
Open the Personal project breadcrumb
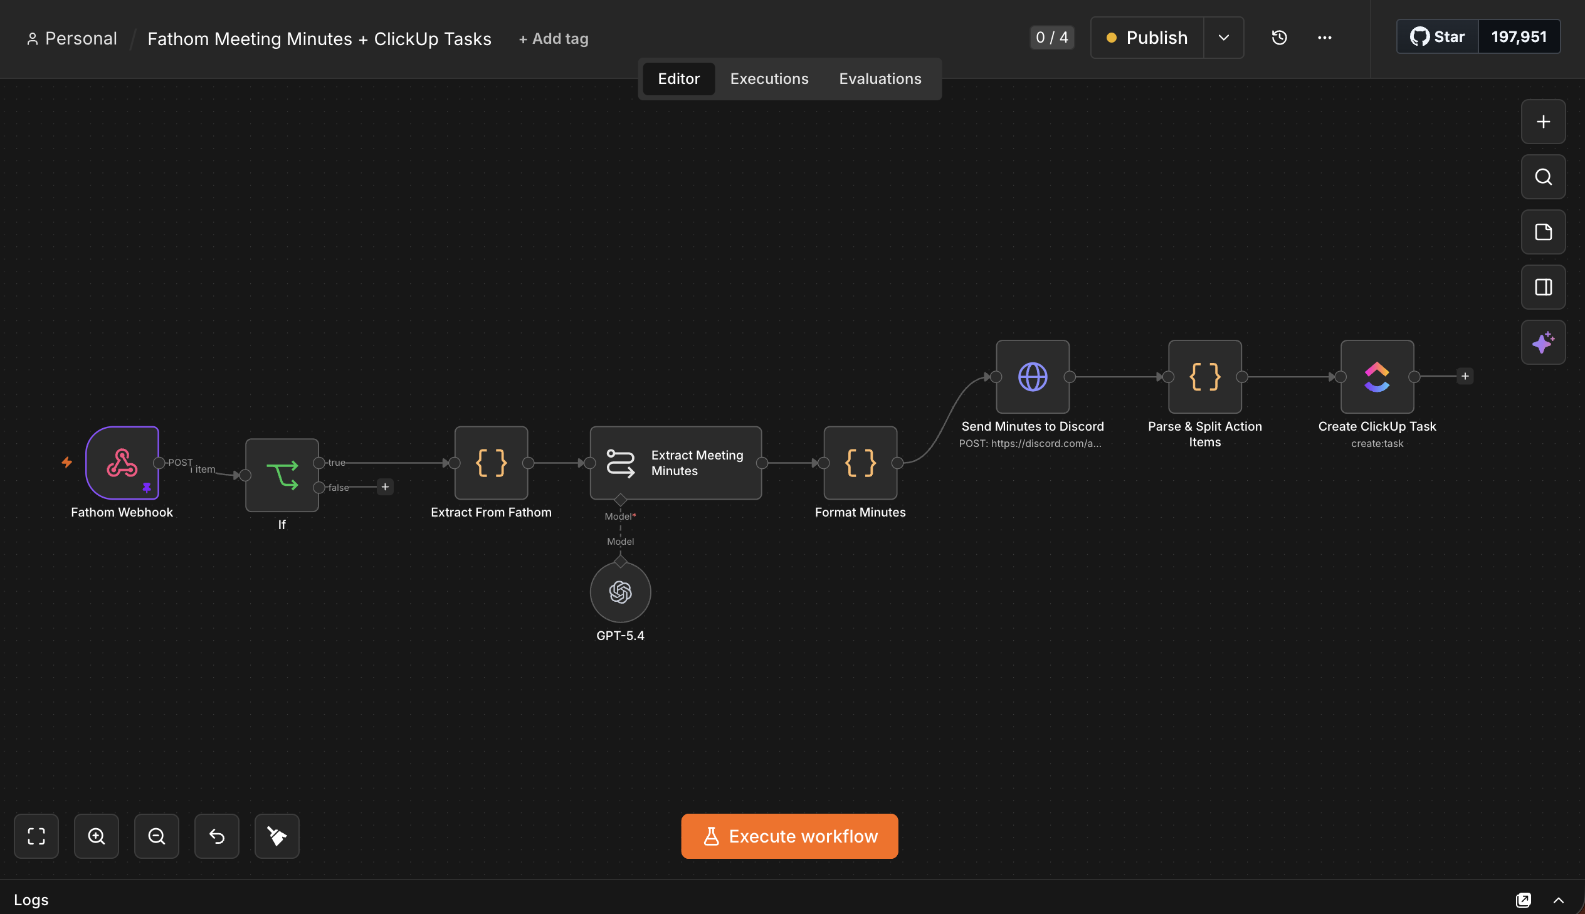(x=71, y=39)
